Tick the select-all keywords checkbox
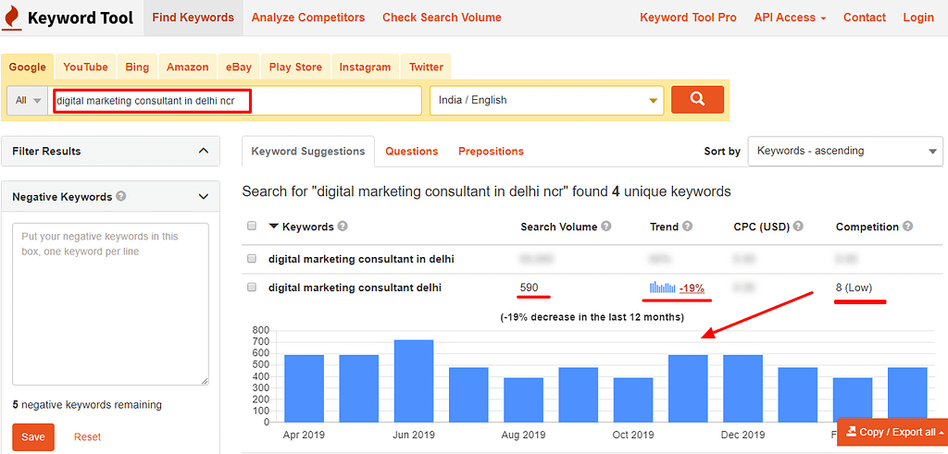Image resolution: width=948 pixels, height=454 pixels. pos(252,227)
